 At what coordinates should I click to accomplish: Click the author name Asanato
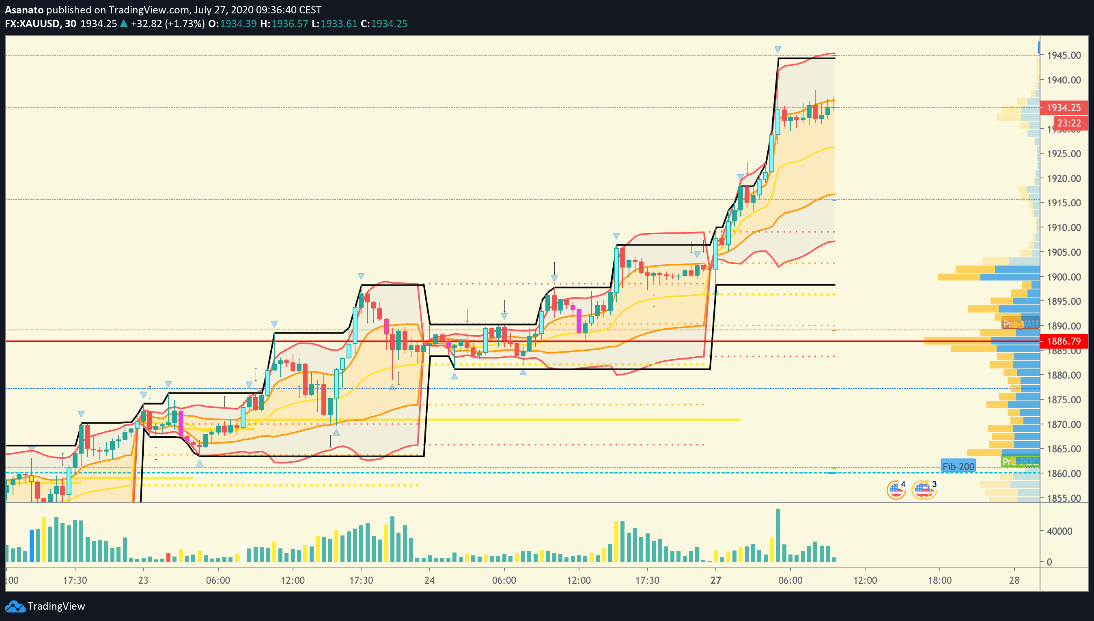coord(24,9)
